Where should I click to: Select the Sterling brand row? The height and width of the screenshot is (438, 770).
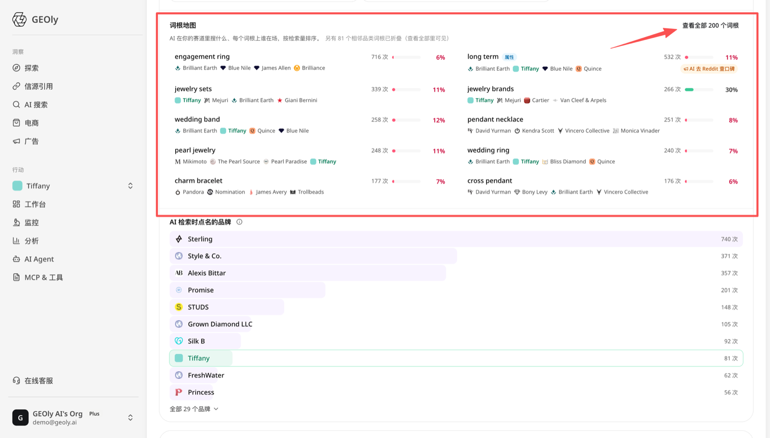(456, 239)
